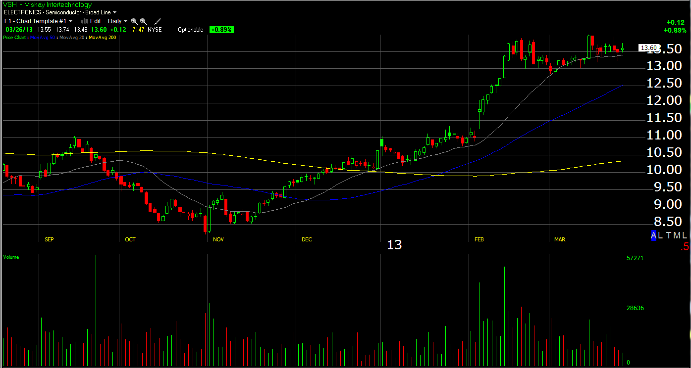
Task: Click the NYSE exchange label
Action: (155, 30)
